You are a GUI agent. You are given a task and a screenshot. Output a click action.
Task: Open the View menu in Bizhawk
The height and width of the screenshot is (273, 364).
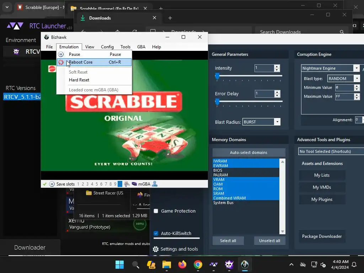90,47
